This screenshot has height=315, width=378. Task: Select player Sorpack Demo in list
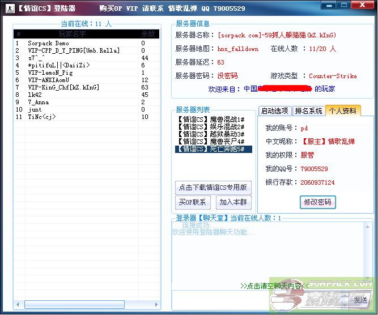(49, 43)
